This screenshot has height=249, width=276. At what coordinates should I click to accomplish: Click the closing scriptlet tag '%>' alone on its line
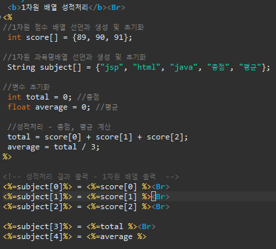[7, 157]
